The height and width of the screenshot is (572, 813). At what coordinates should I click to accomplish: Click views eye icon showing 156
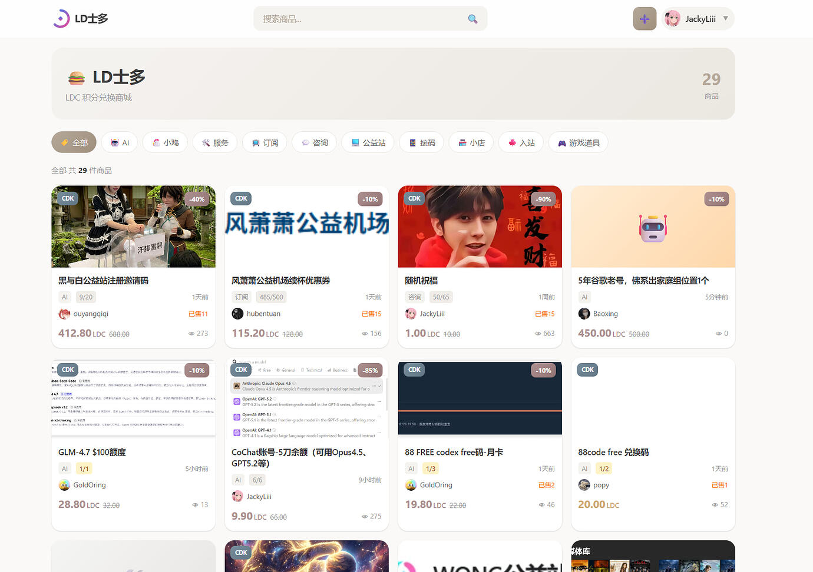coord(364,334)
